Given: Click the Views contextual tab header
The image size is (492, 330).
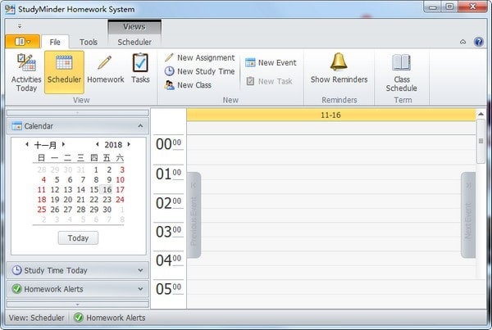Looking at the screenshot, I should [134, 27].
